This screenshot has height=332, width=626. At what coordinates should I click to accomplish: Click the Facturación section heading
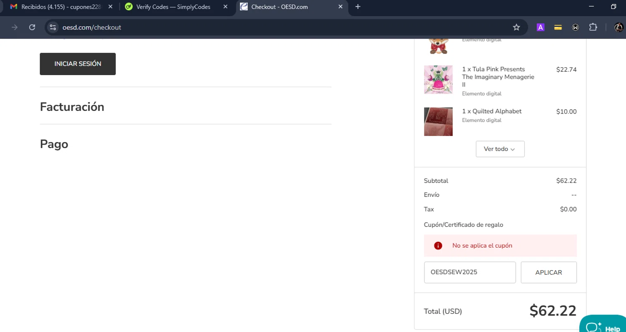pyautogui.click(x=72, y=107)
